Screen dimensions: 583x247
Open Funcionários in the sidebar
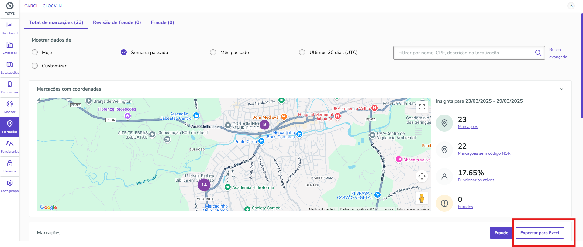point(10,146)
